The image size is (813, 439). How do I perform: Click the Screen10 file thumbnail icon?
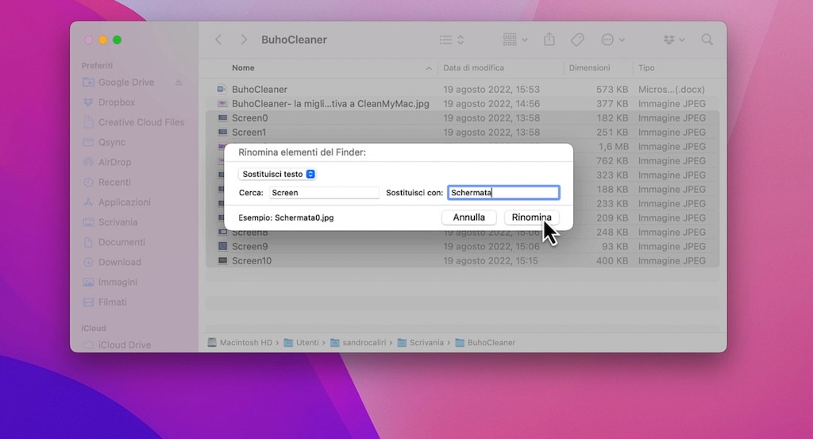point(222,260)
